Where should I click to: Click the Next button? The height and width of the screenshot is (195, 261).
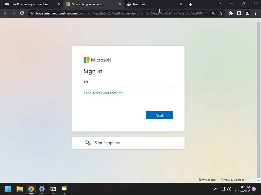point(160,115)
